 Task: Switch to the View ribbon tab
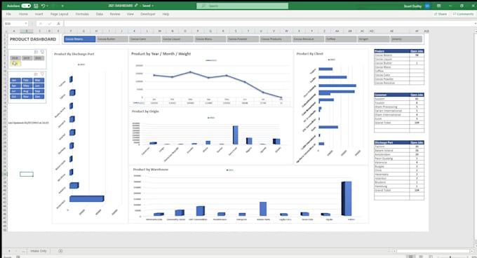tap(130, 14)
